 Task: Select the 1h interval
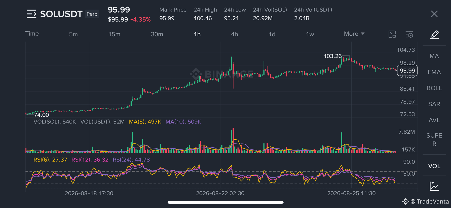[x=197, y=34]
